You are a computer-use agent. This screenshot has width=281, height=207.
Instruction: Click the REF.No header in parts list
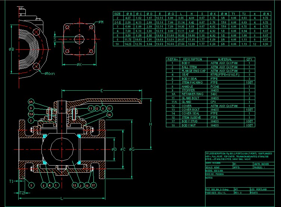tap(172, 59)
